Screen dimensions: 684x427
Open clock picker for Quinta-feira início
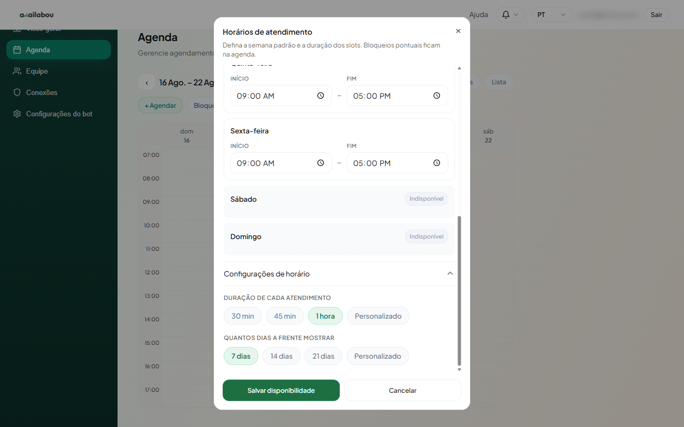point(321,96)
